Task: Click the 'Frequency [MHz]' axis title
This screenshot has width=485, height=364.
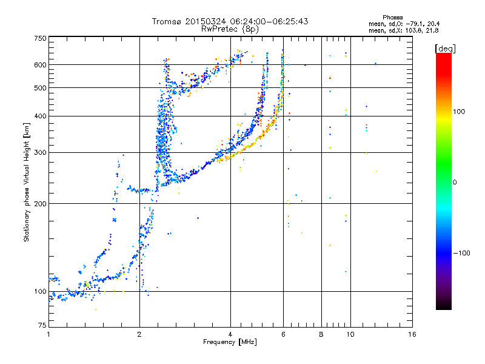Action: pos(230,342)
